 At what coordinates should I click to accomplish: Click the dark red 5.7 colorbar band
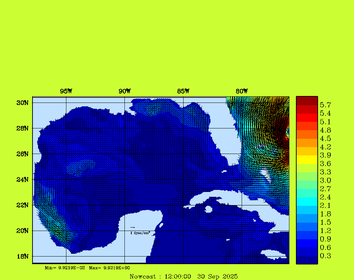307,101
